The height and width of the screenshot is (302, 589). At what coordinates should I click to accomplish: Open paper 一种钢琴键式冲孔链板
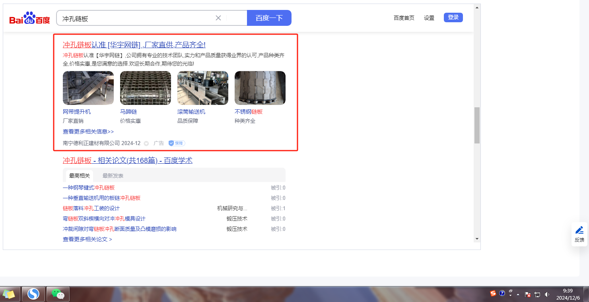click(89, 188)
